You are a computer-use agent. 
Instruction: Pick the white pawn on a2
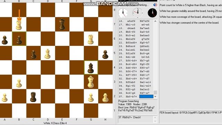click(x=5, y=98)
